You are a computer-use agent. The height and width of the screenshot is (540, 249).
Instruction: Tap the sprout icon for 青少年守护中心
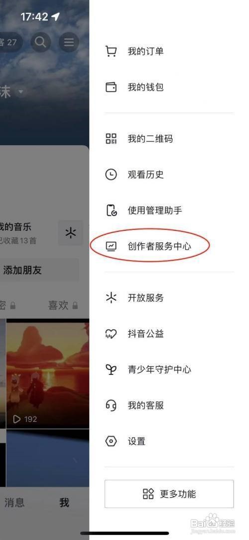pos(111,369)
